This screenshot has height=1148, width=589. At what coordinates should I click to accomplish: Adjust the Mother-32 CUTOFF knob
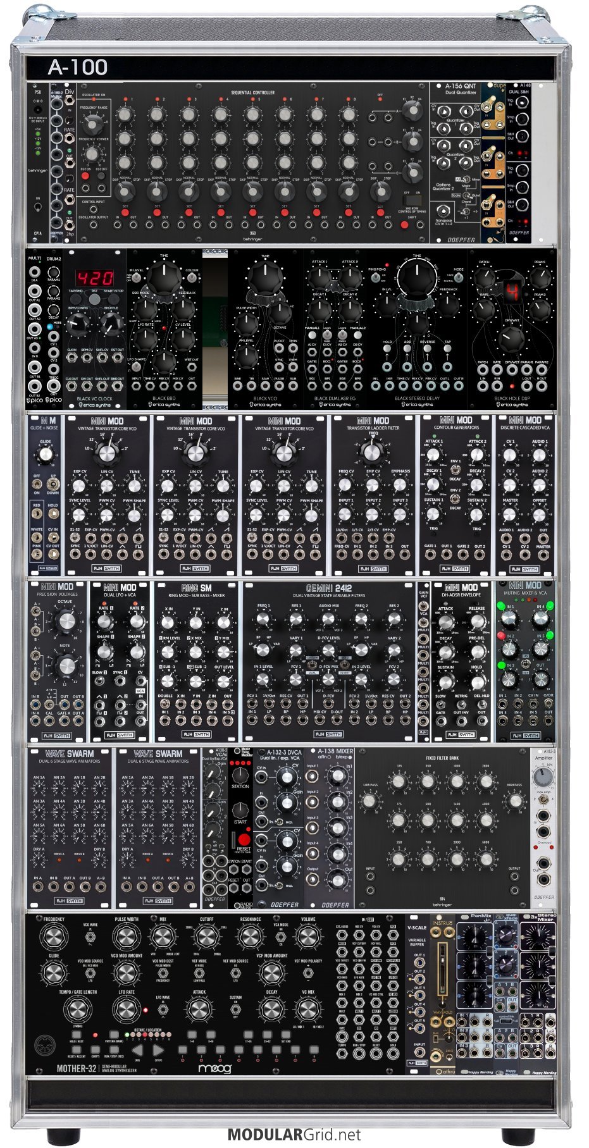pos(206,937)
